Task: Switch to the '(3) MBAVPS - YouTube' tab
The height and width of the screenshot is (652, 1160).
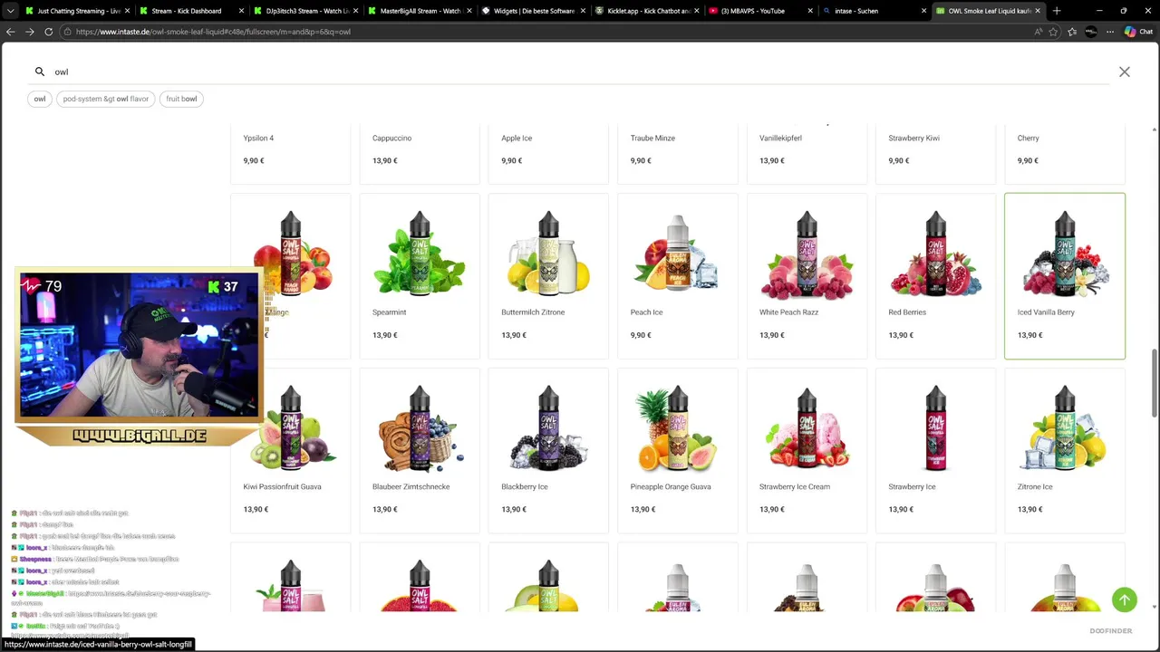Action: (759, 11)
